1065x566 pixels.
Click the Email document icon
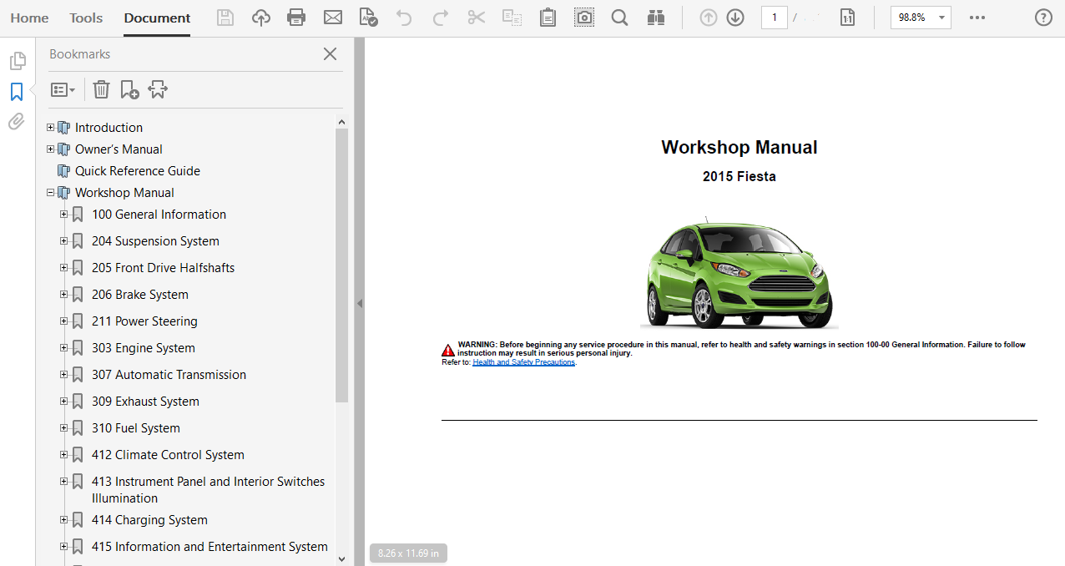[x=333, y=17]
